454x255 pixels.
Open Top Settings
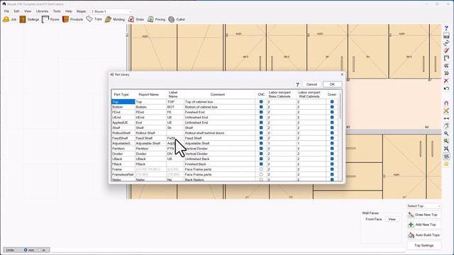point(424,246)
